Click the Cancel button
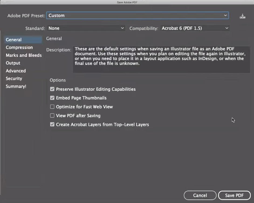 (200, 195)
